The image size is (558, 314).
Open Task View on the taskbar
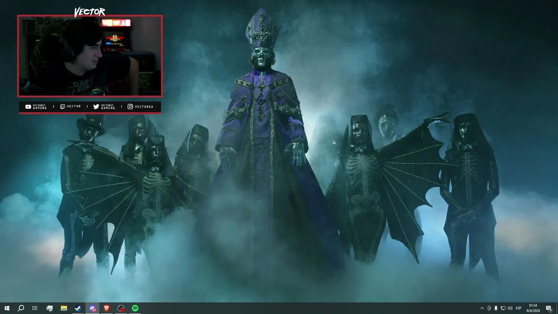click(x=35, y=308)
